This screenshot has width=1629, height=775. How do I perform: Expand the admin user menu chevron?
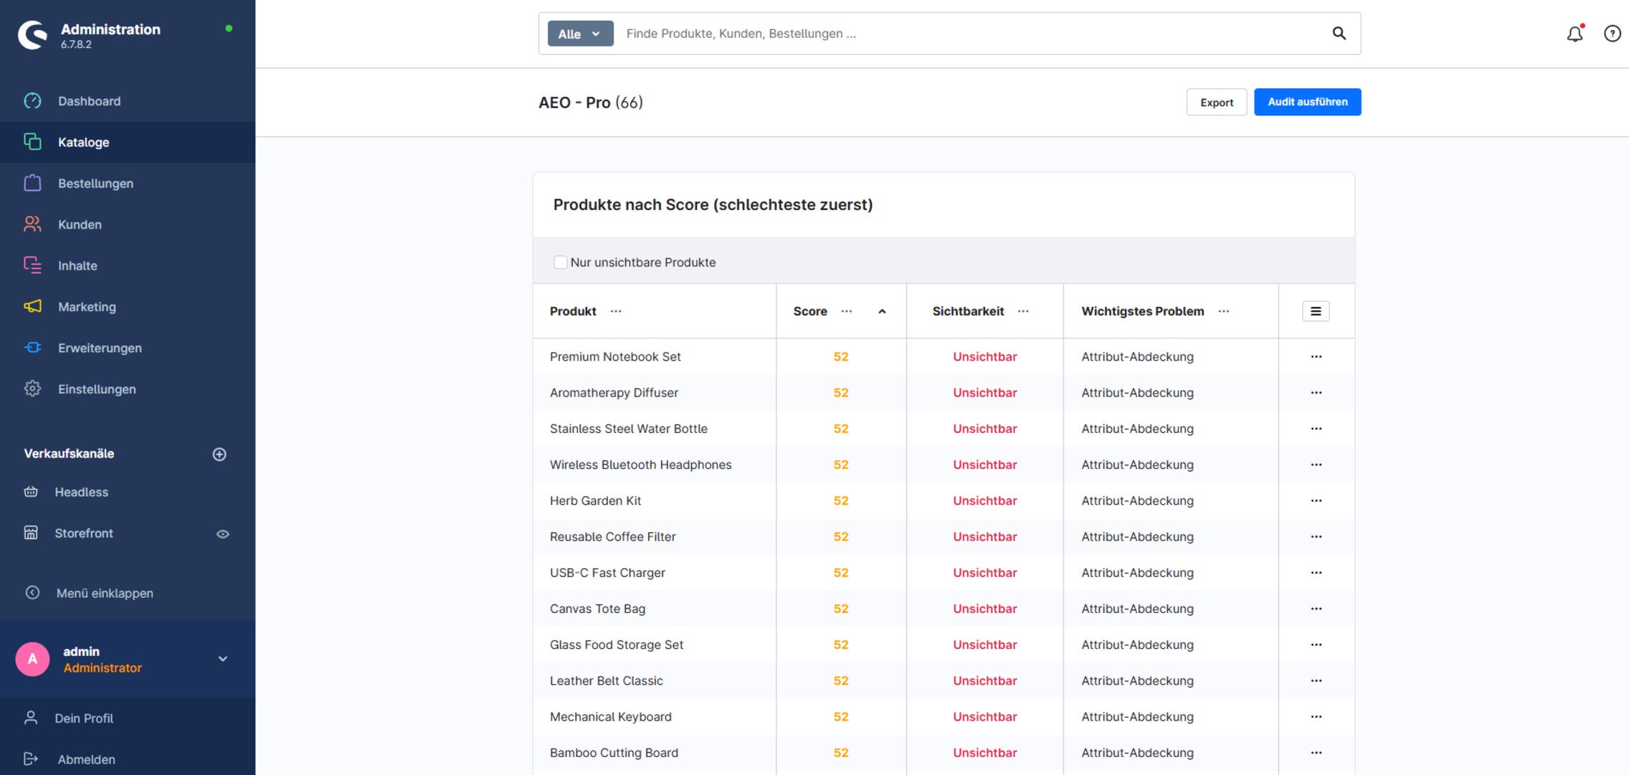pyautogui.click(x=223, y=659)
